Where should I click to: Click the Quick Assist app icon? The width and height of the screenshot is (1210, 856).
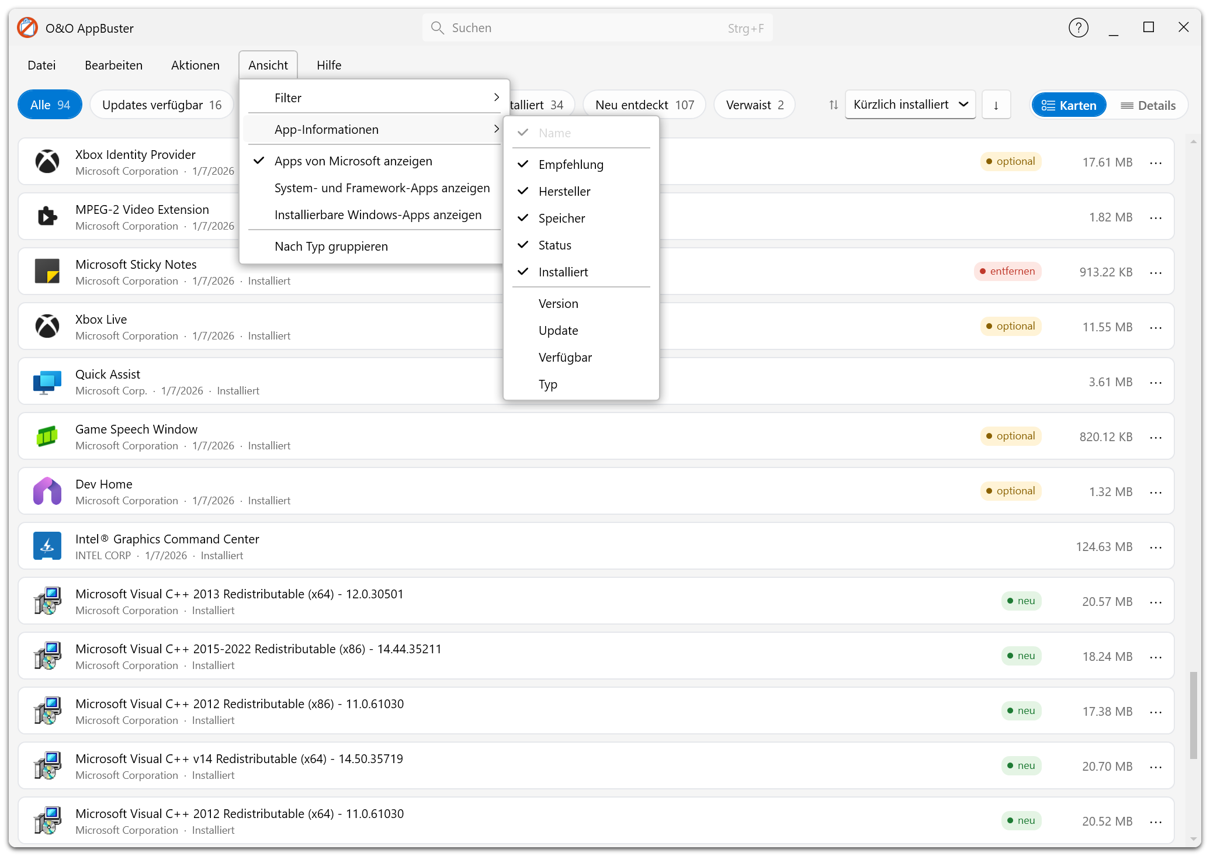click(47, 382)
